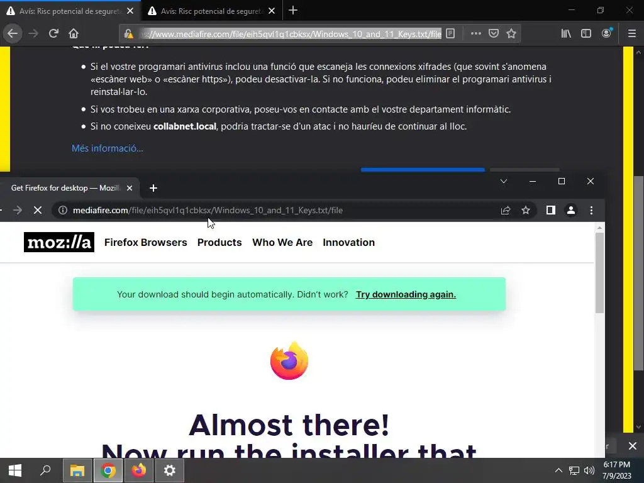The width and height of the screenshot is (644, 483).
Task: Click Chrome page vertical scrollbar thumb
Action: pyautogui.click(x=599, y=273)
